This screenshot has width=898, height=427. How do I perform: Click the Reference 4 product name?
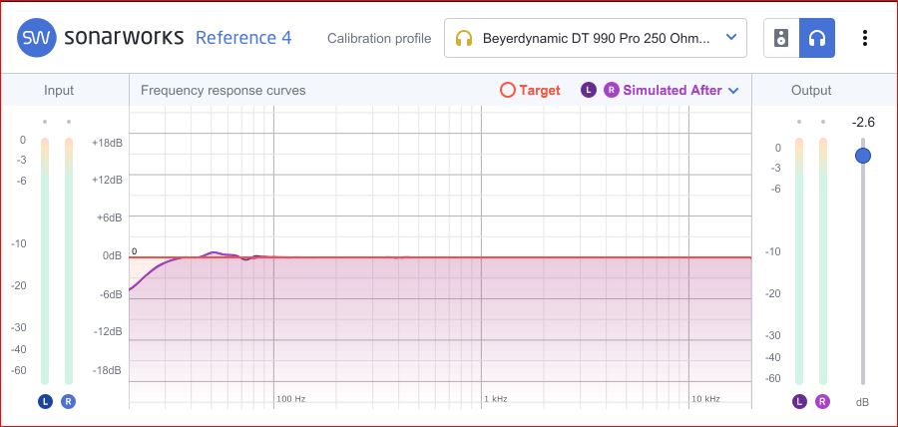(x=243, y=38)
